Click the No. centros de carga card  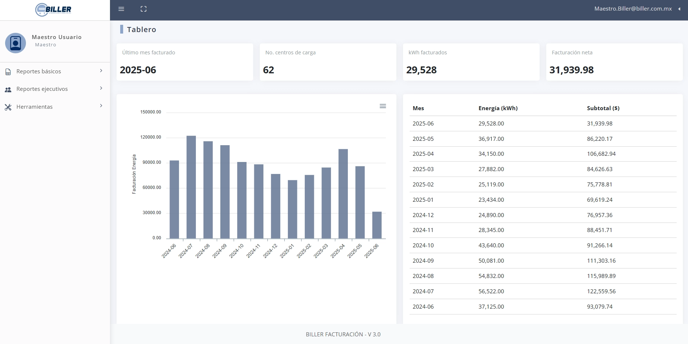click(x=328, y=62)
